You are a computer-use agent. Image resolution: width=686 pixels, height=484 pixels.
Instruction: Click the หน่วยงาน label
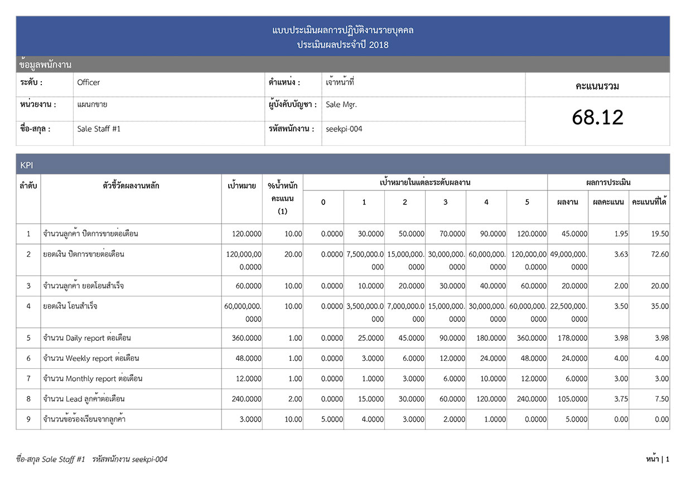[x=38, y=104]
